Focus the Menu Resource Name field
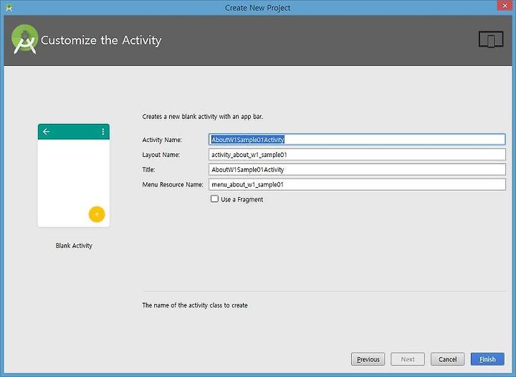Viewport: 516px width, 377px height. click(x=357, y=184)
